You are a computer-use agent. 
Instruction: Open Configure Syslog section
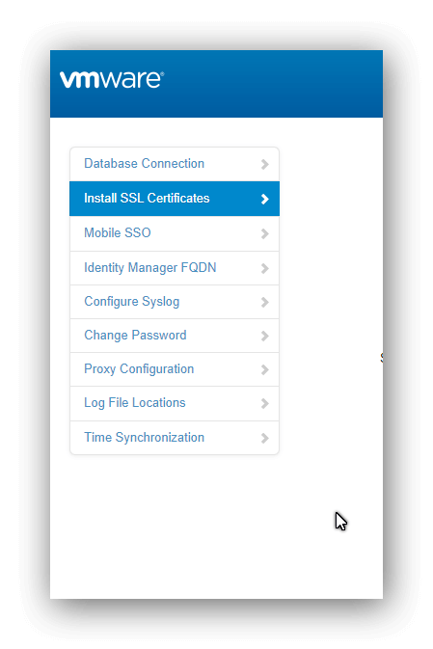175,302
